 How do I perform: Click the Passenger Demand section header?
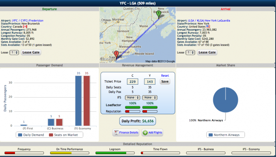click(x=49, y=65)
